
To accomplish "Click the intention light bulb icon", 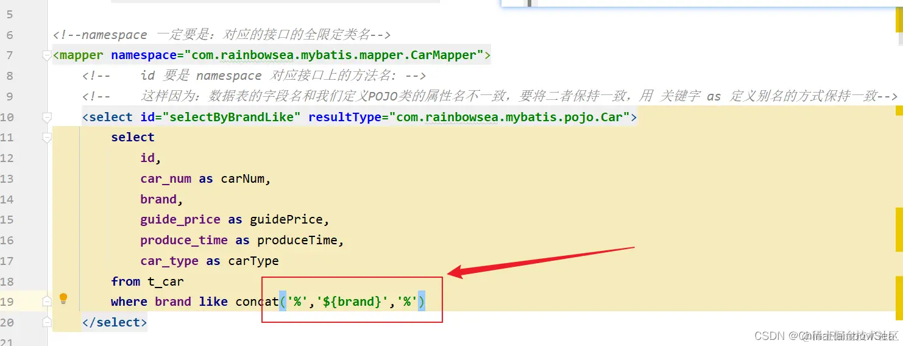I will 63,299.
